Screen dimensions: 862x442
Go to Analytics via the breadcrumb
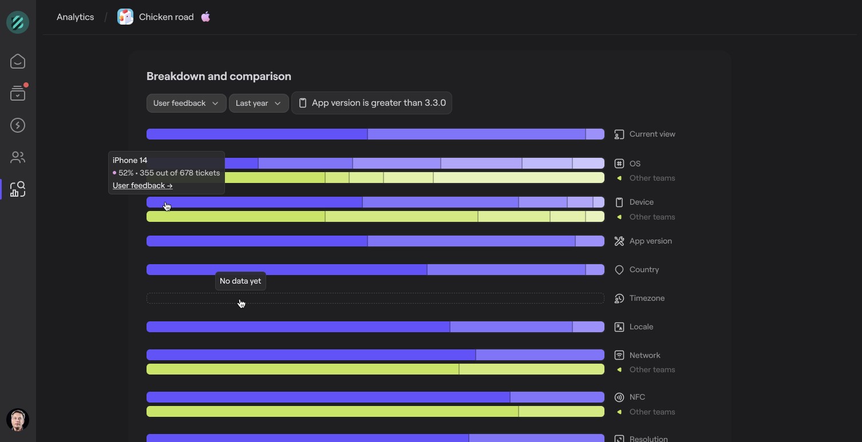point(75,17)
